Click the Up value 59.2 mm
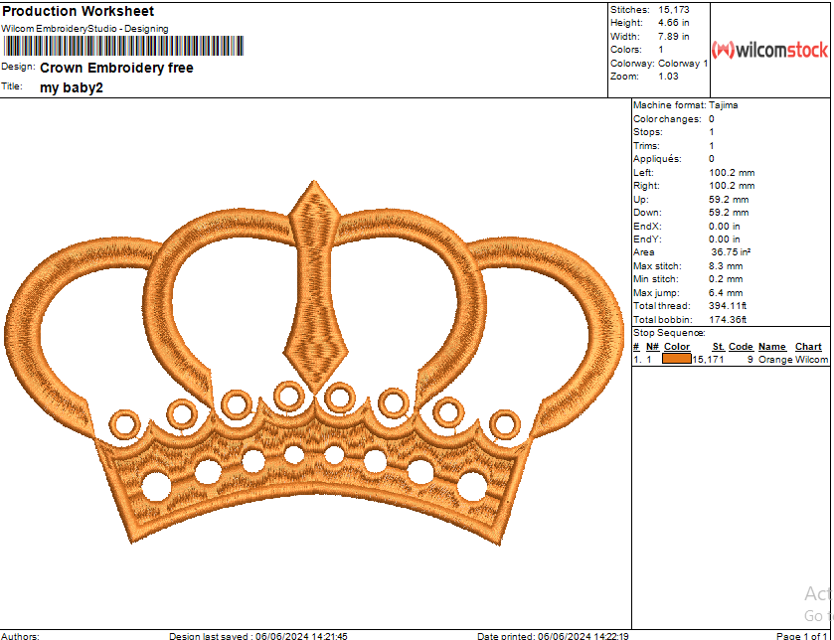Screen dimensions: 834x640 click(x=729, y=200)
